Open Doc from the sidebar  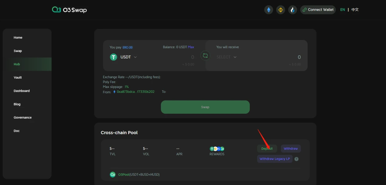pos(17,131)
